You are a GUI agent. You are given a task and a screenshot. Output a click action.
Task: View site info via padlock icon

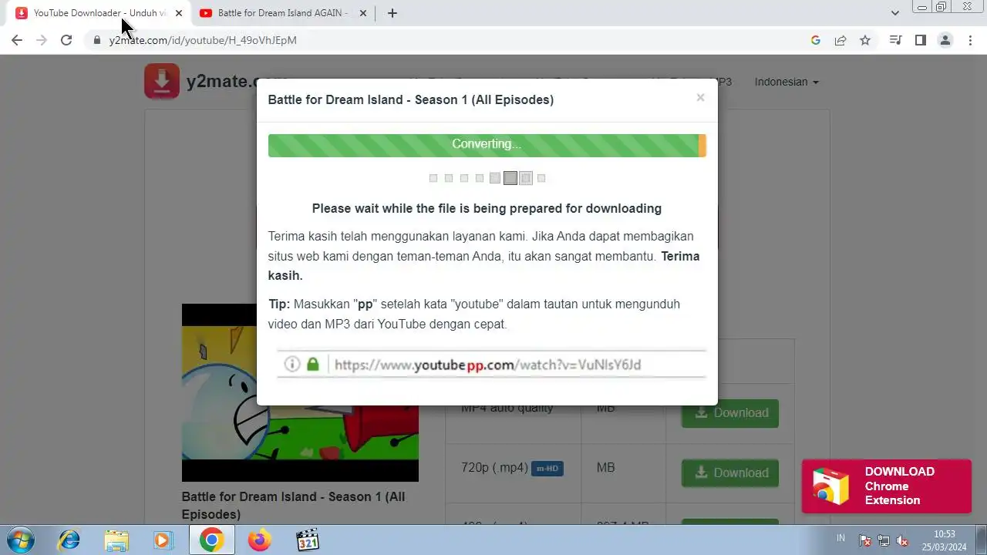pos(97,40)
